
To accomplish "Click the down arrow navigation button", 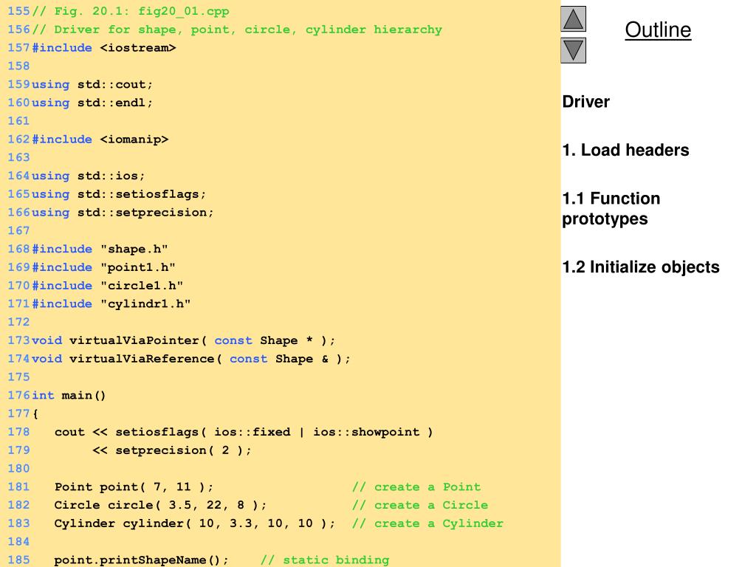I will tap(573, 50).
